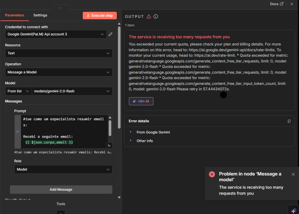Viewport: 299px width, 214px height.
Task: Copy error details with clipboard icon
Action: 289,121
